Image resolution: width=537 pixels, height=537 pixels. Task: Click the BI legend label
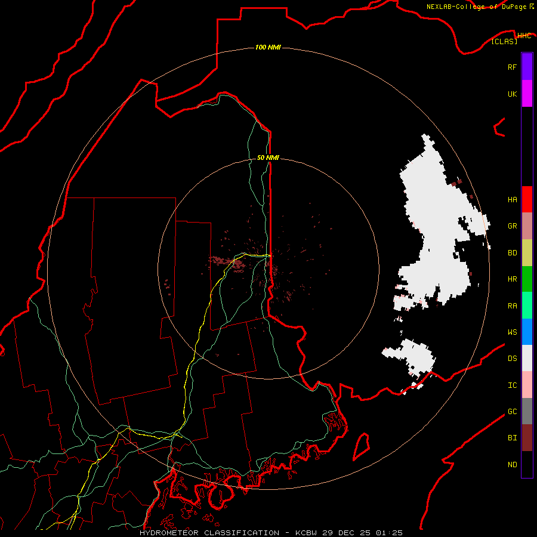tap(512, 438)
